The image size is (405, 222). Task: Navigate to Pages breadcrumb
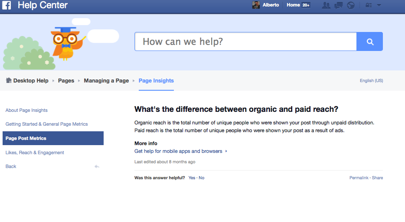click(x=66, y=80)
